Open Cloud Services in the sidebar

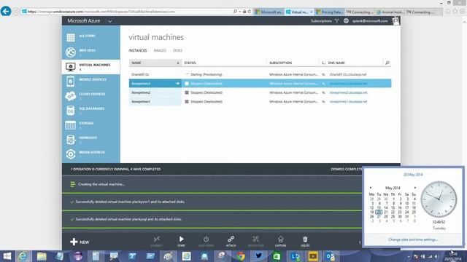(90, 95)
